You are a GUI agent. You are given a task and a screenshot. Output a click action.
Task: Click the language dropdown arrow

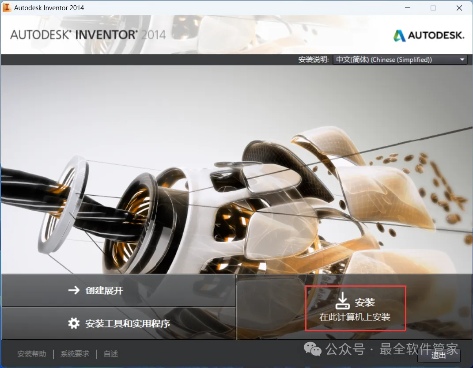tap(462, 60)
